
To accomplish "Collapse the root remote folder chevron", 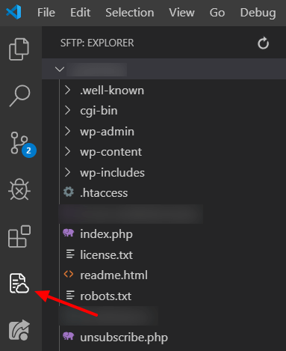I will 60,69.
